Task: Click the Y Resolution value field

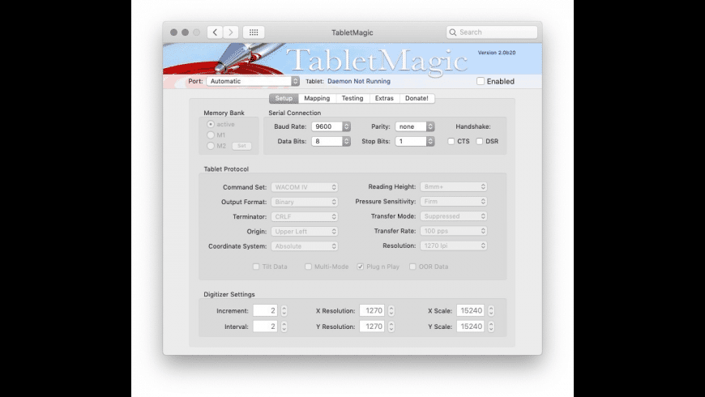Action: pyautogui.click(x=372, y=327)
